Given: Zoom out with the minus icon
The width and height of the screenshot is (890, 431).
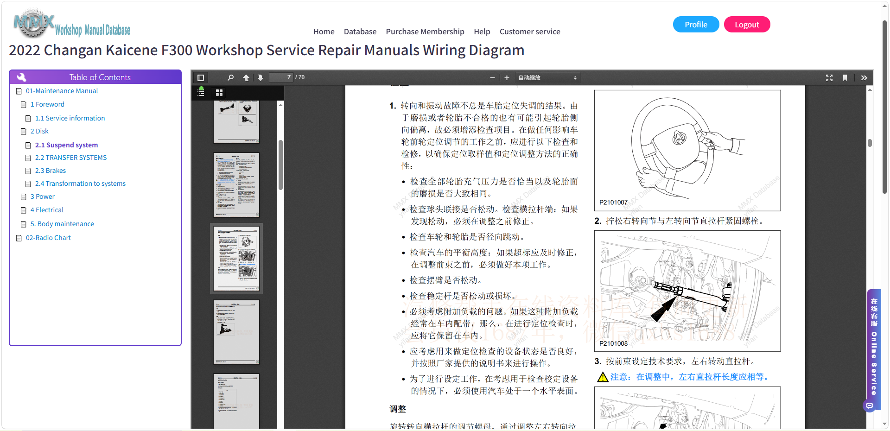Looking at the screenshot, I should tap(492, 78).
